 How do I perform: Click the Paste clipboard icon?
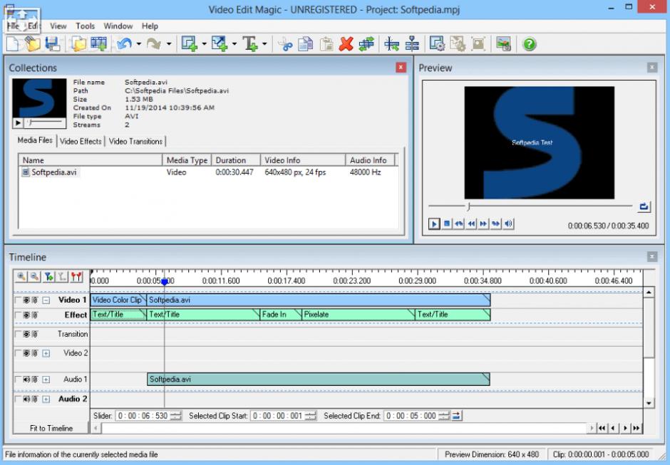[326, 44]
